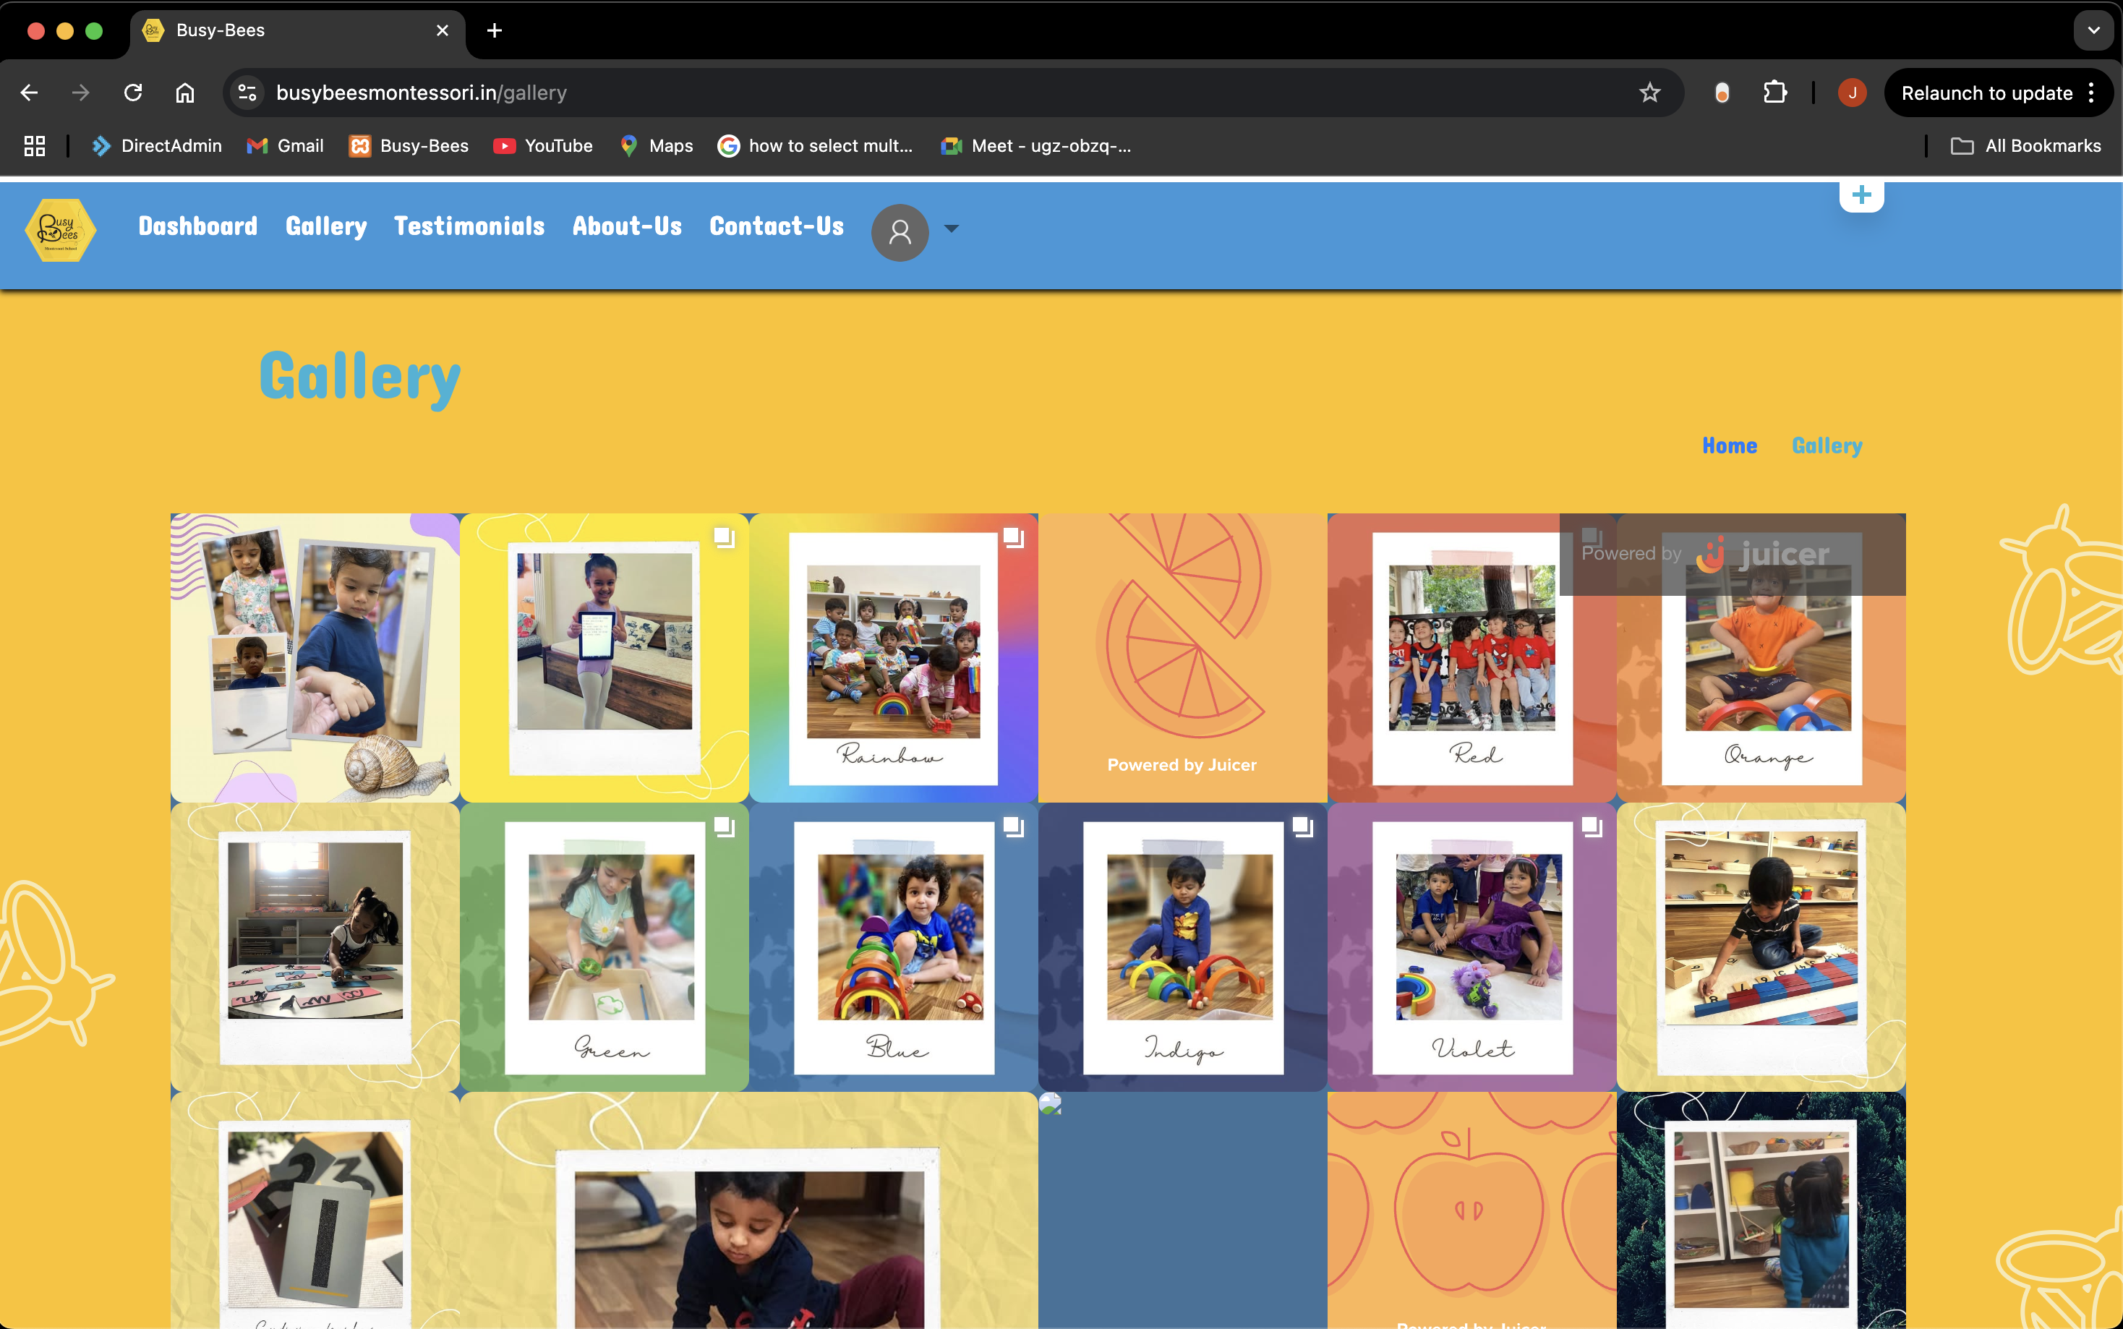Open the number cards 1 2 3 photo
2123x1329 pixels.
(x=315, y=1210)
